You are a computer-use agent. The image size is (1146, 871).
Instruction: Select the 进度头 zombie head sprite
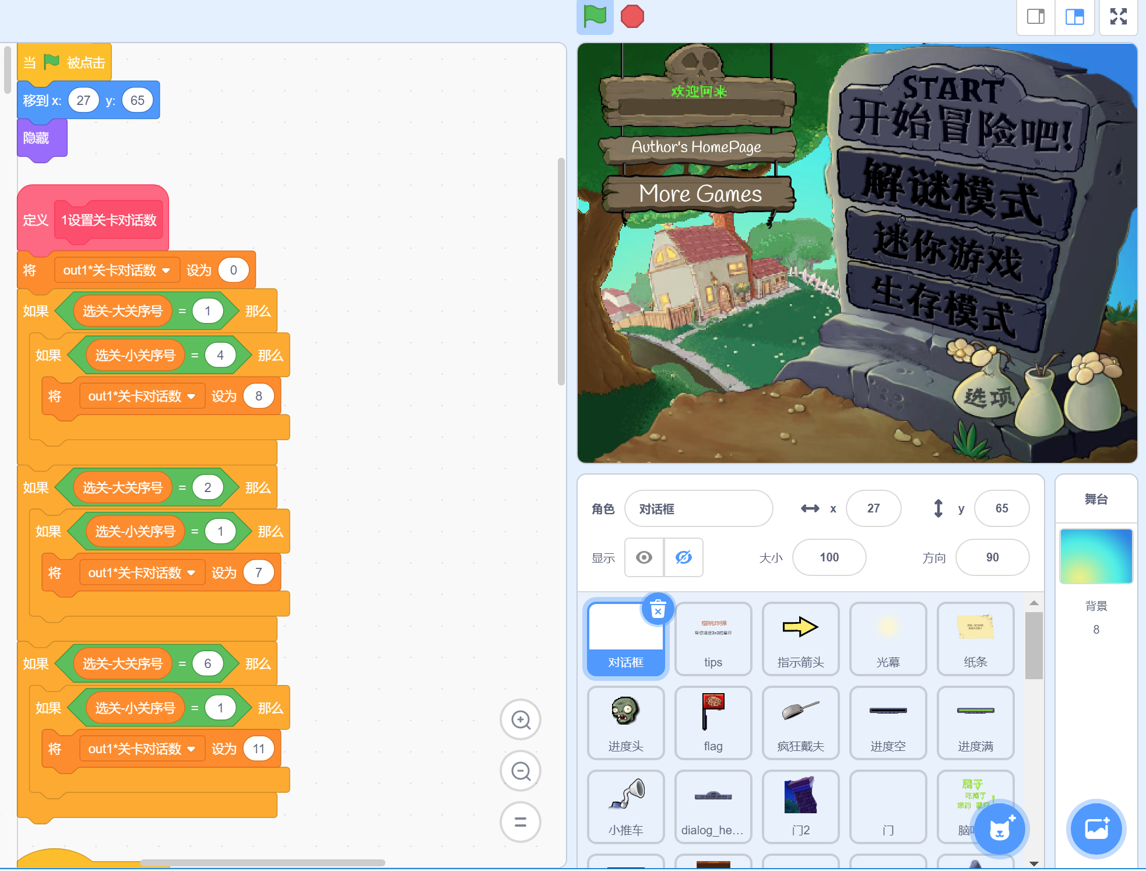click(625, 723)
